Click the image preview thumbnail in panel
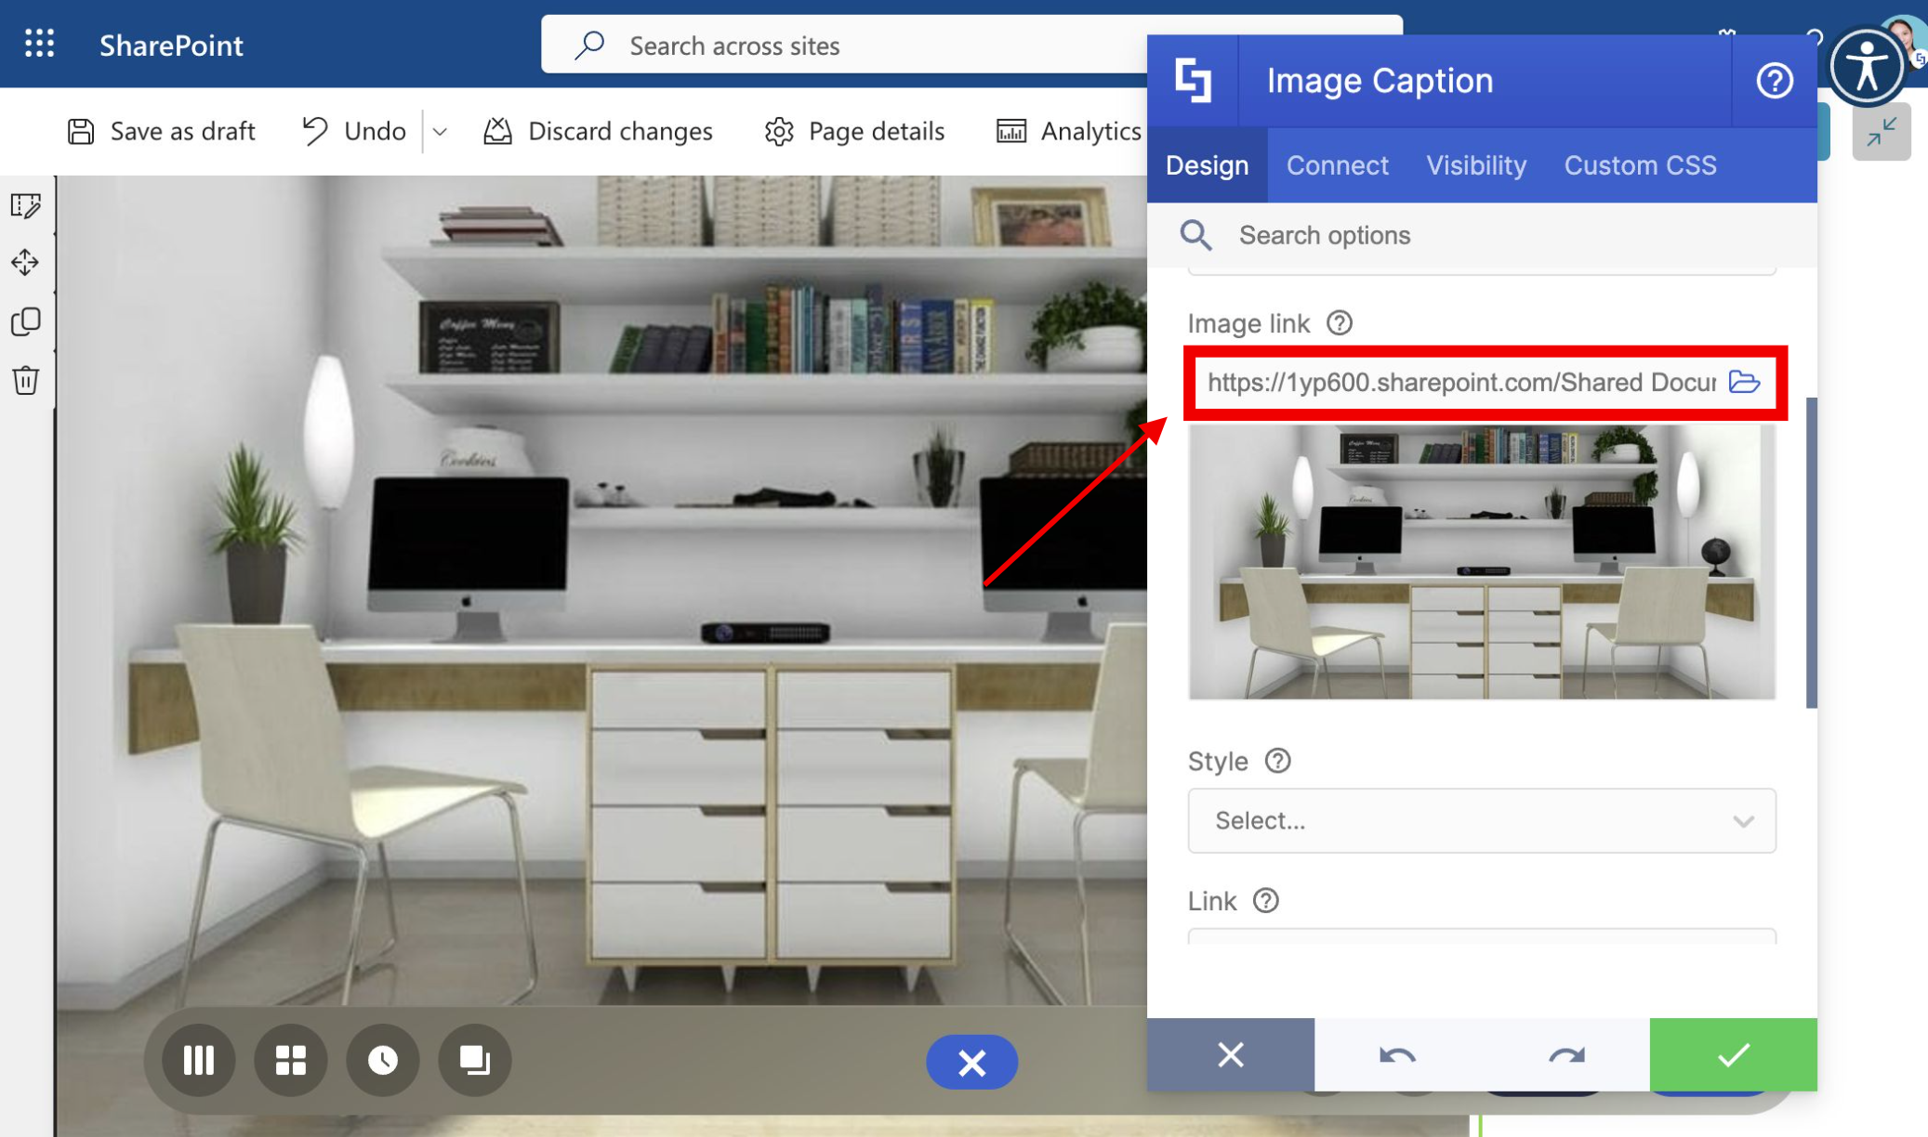This screenshot has width=1928, height=1137. (x=1481, y=562)
